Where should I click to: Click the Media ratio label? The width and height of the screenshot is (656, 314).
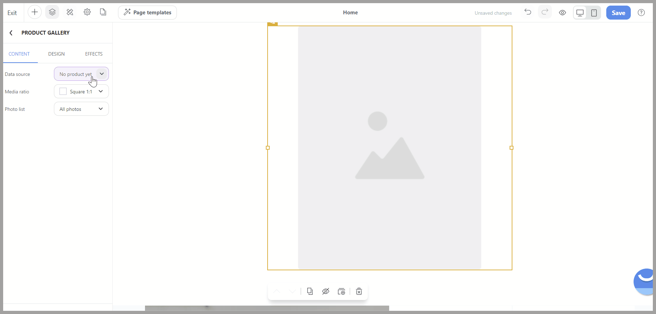tap(17, 92)
